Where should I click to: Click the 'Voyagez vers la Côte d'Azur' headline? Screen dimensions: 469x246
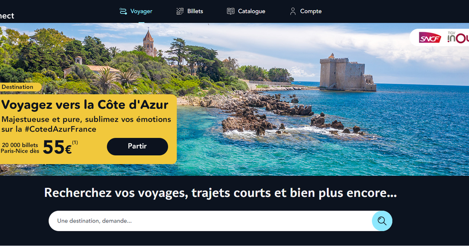[85, 105]
